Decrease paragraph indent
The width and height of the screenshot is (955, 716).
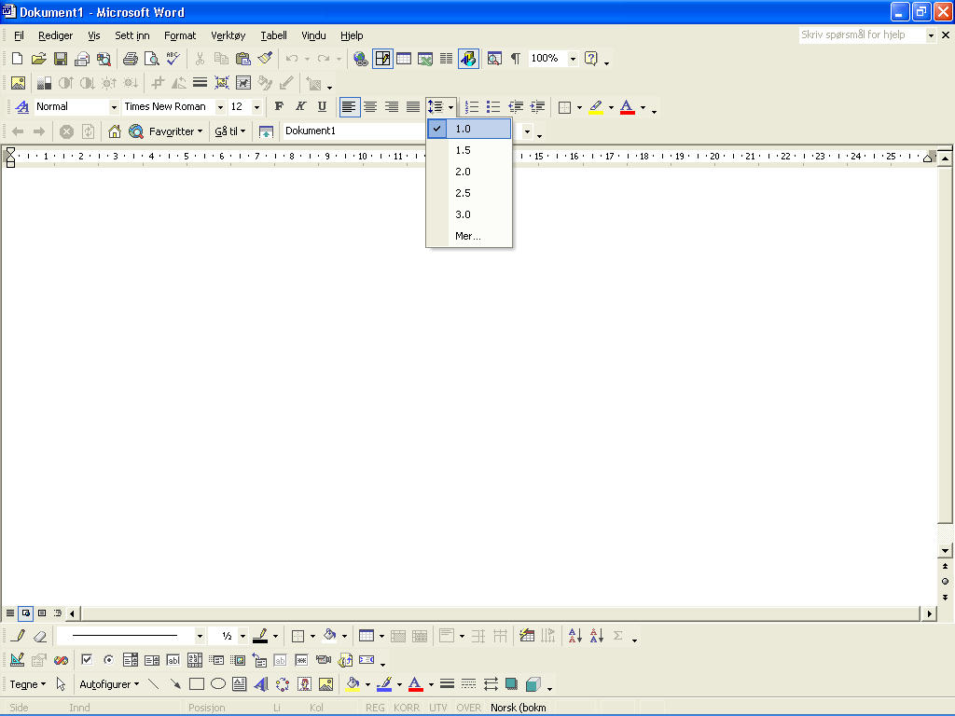click(515, 107)
